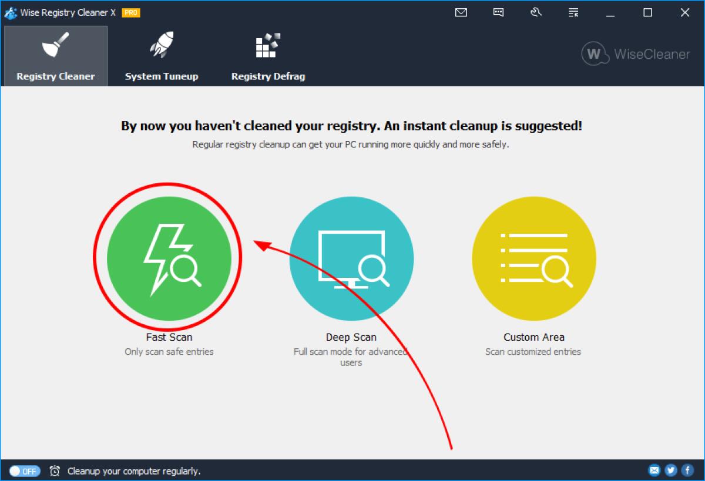Viewport: 705px width, 481px height.
Task: Share via the Twitter icon
Action: click(x=670, y=470)
